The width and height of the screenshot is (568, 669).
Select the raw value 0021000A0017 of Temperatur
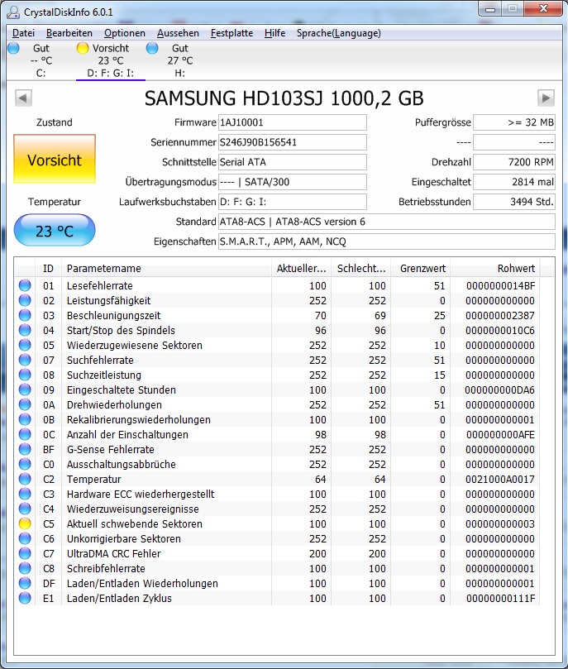click(499, 479)
